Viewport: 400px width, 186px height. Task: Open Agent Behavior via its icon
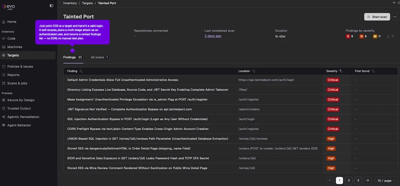(x=4, y=125)
